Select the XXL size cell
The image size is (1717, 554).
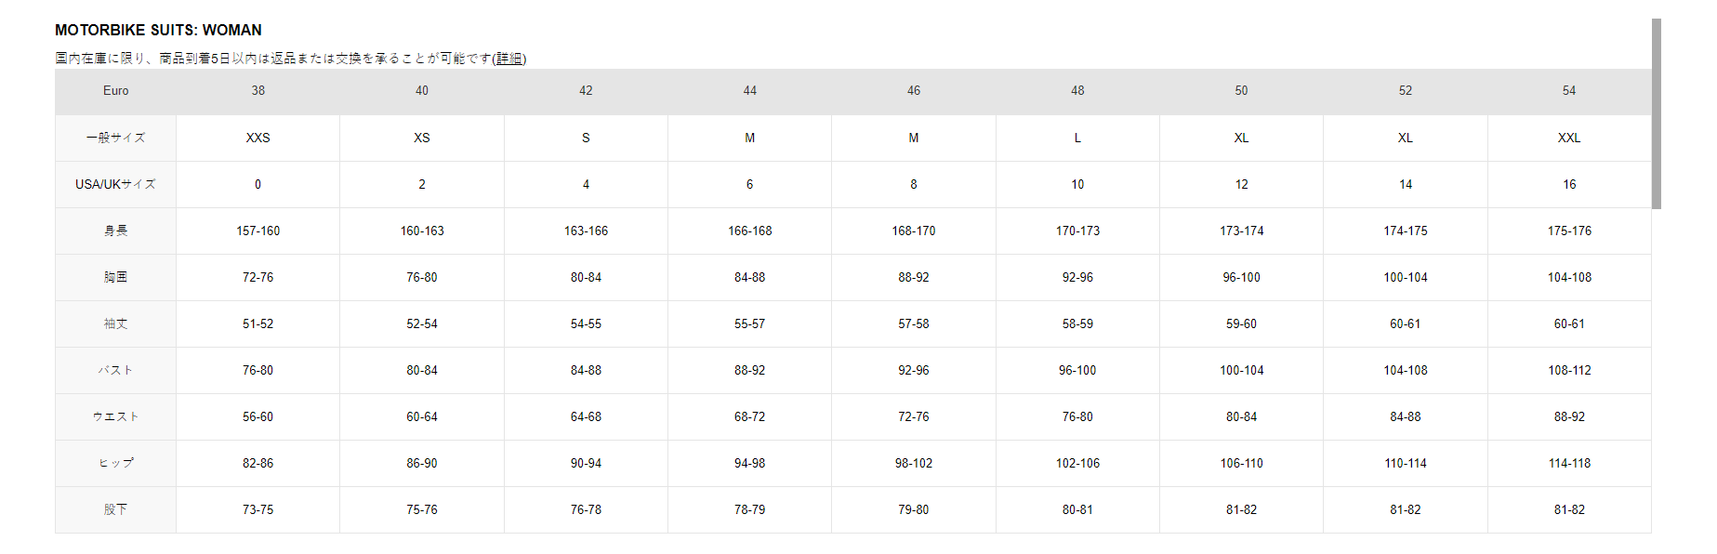[1569, 138]
